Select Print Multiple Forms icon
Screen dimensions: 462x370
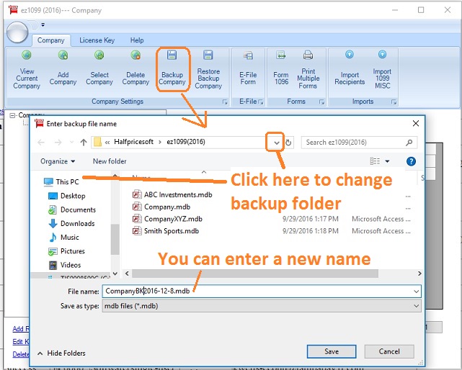pyautogui.click(x=308, y=55)
